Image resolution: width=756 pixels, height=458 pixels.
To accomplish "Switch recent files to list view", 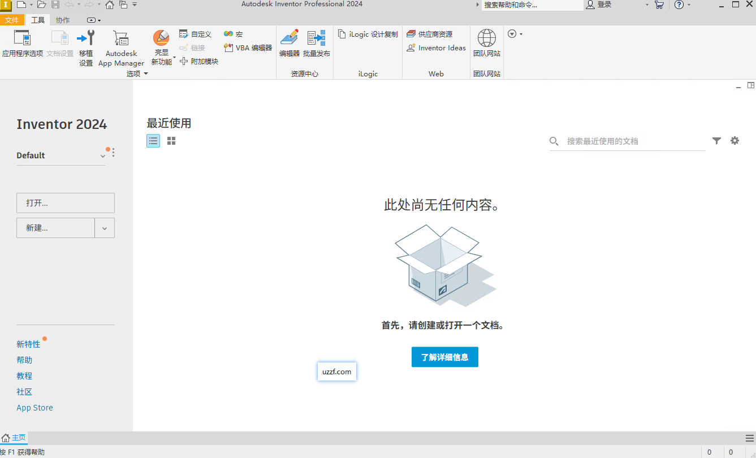I will click(153, 141).
